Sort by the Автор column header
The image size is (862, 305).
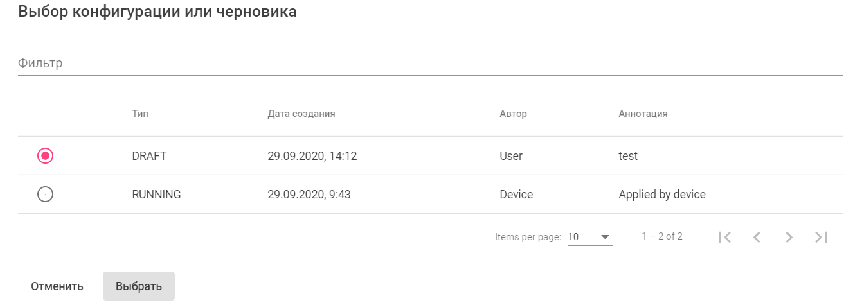pos(513,114)
